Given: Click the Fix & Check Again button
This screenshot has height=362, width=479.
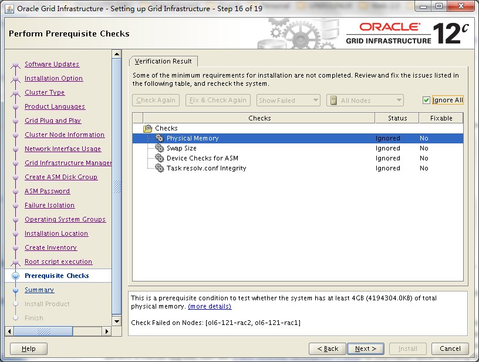Looking at the screenshot, I should click(x=218, y=100).
